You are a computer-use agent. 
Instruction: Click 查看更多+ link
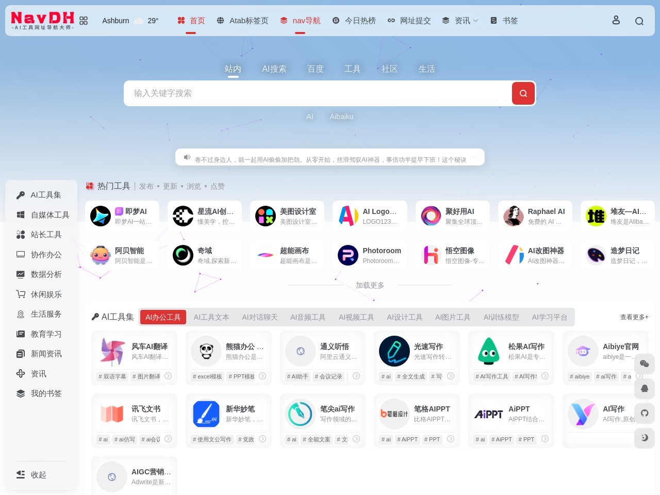(x=634, y=317)
